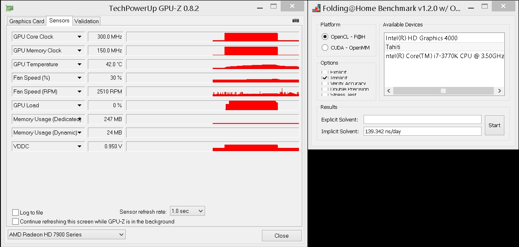This screenshot has width=519, height=247.
Task: Click the GPU Memory Clock history graph
Action: coord(213,50)
